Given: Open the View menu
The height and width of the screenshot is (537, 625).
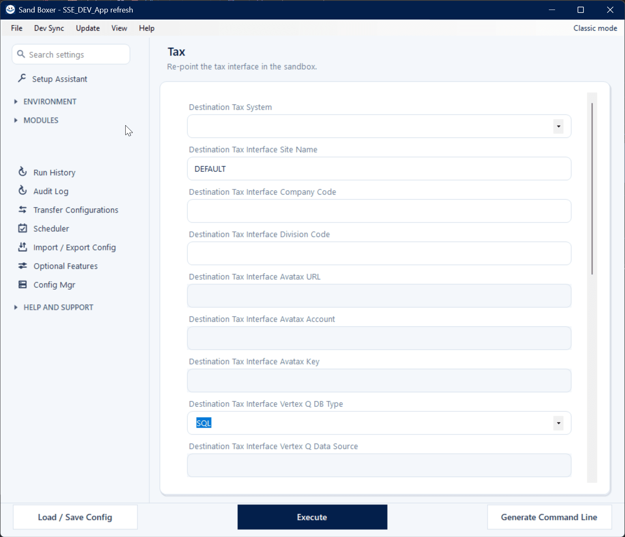Looking at the screenshot, I should point(119,28).
